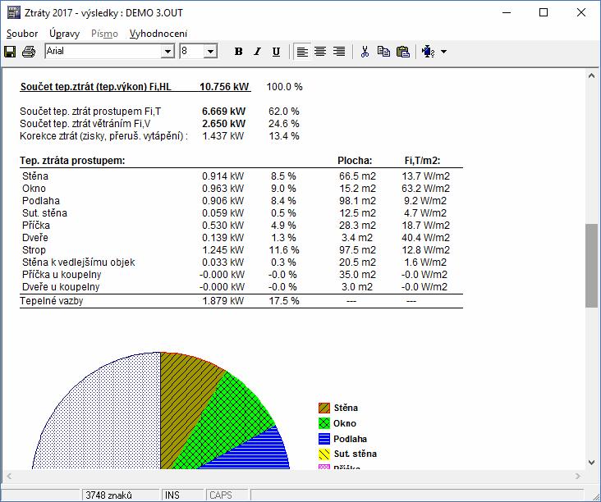The image size is (601, 502).
Task: Click the Plocha column header
Action: (x=355, y=161)
